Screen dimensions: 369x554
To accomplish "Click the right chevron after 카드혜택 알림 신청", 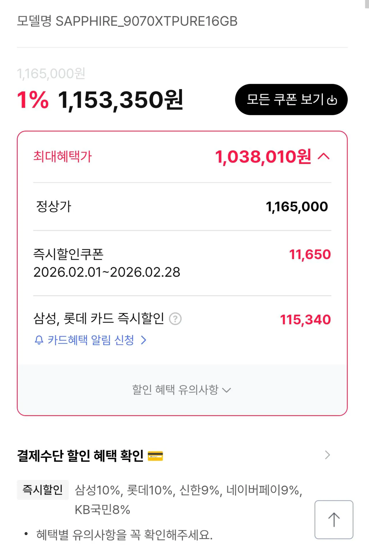I will tap(144, 340).
